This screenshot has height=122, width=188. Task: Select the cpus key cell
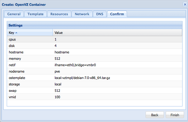tap(30, 39)
